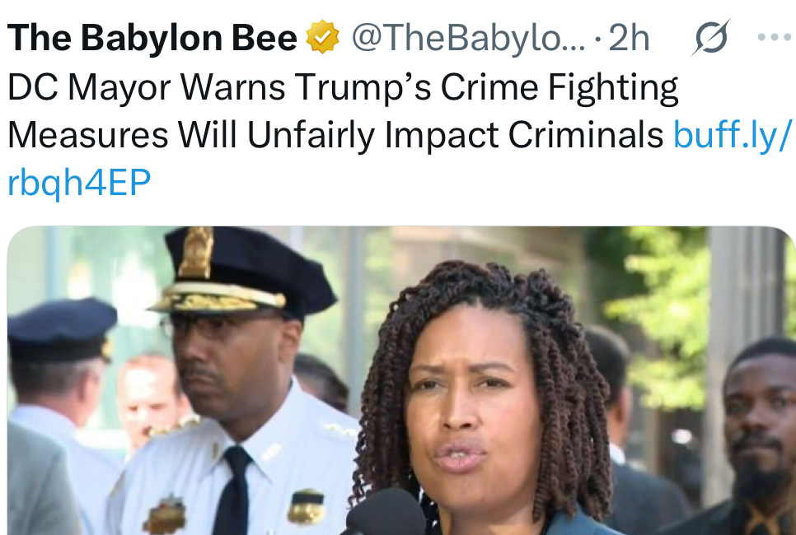
Task: Click the rbqh4EP link continuation
Action: point(79,183)
